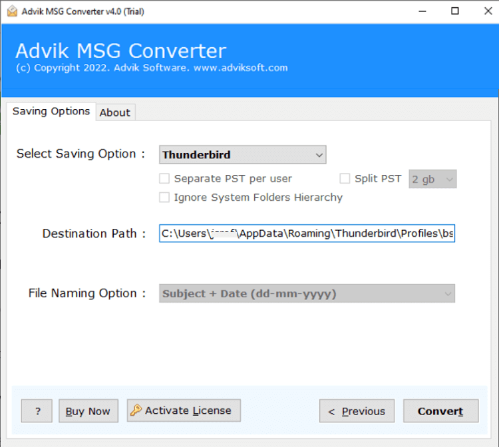Open the Select Saving Option dropdown showing Thunderbird

[x=242, y=154]
